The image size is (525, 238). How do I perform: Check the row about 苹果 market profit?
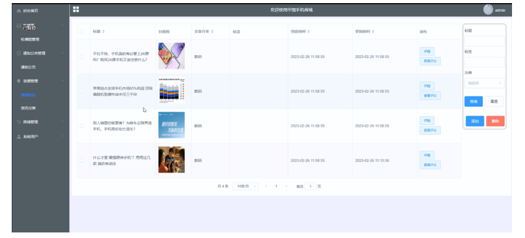click(x=82, y=91)
